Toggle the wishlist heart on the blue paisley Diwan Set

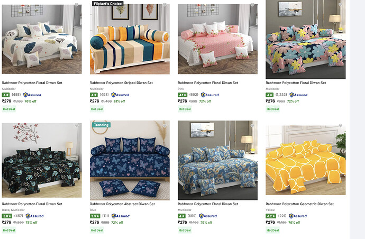coord(252,126)
